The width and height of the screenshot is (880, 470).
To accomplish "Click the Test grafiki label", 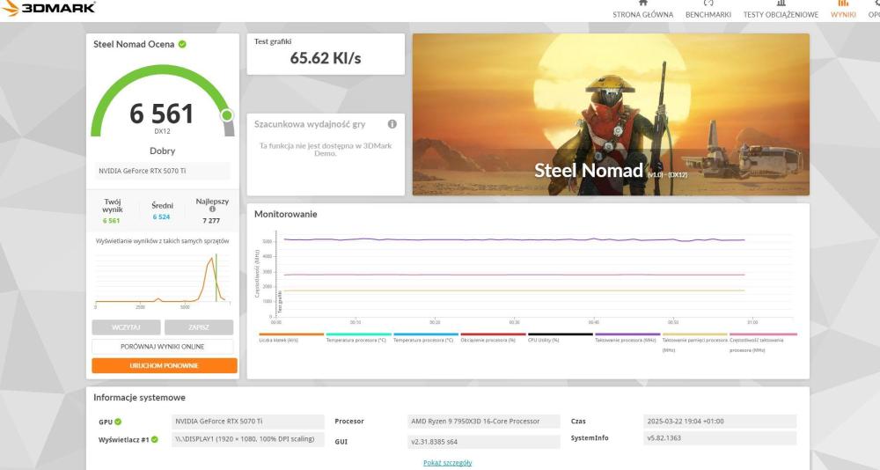I will (273, 41).
